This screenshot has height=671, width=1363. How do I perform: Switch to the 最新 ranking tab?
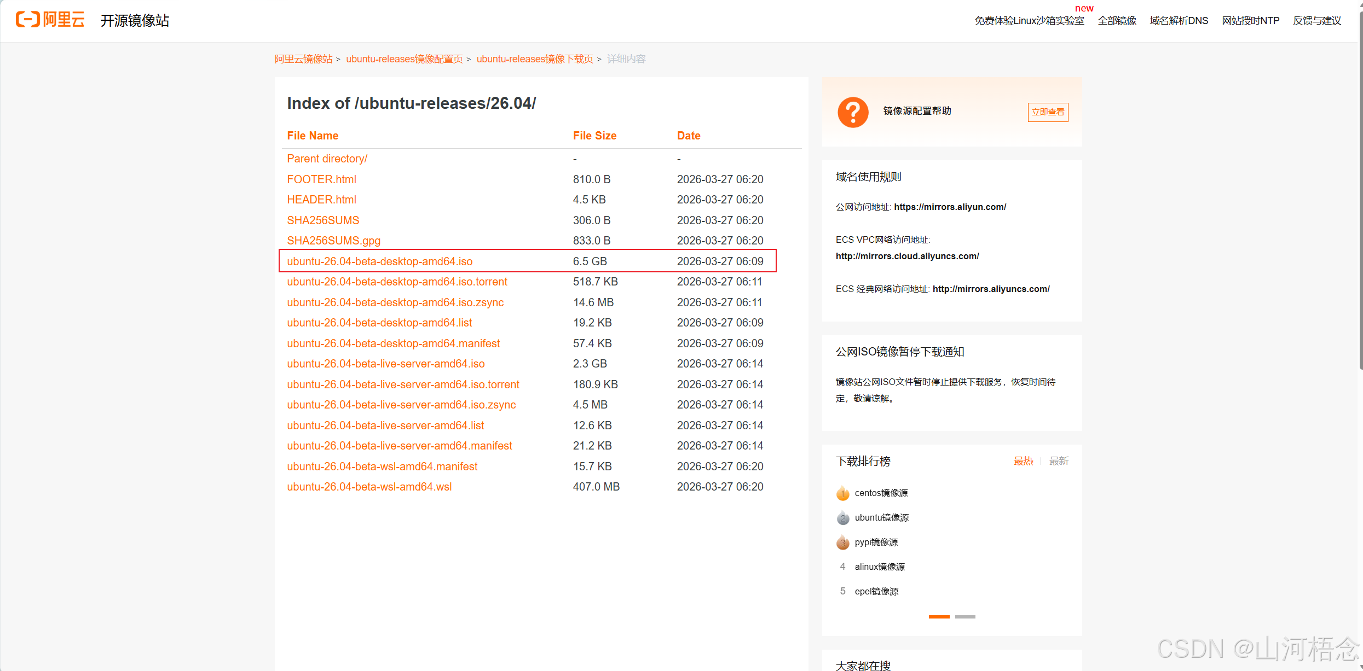(x=1059, y=461)
